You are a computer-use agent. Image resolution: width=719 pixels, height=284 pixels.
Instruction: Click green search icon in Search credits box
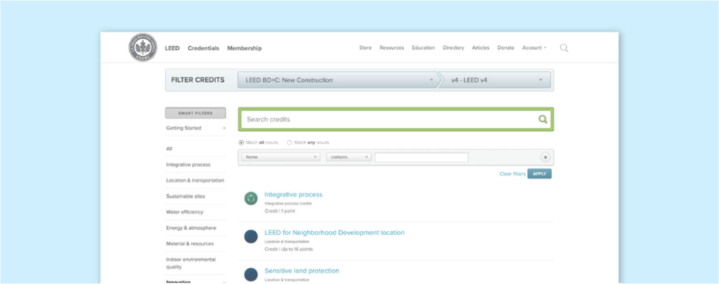point(542,119)
